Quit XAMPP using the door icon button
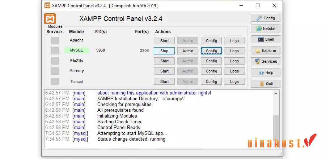326x159 pixels. [266, 84]
